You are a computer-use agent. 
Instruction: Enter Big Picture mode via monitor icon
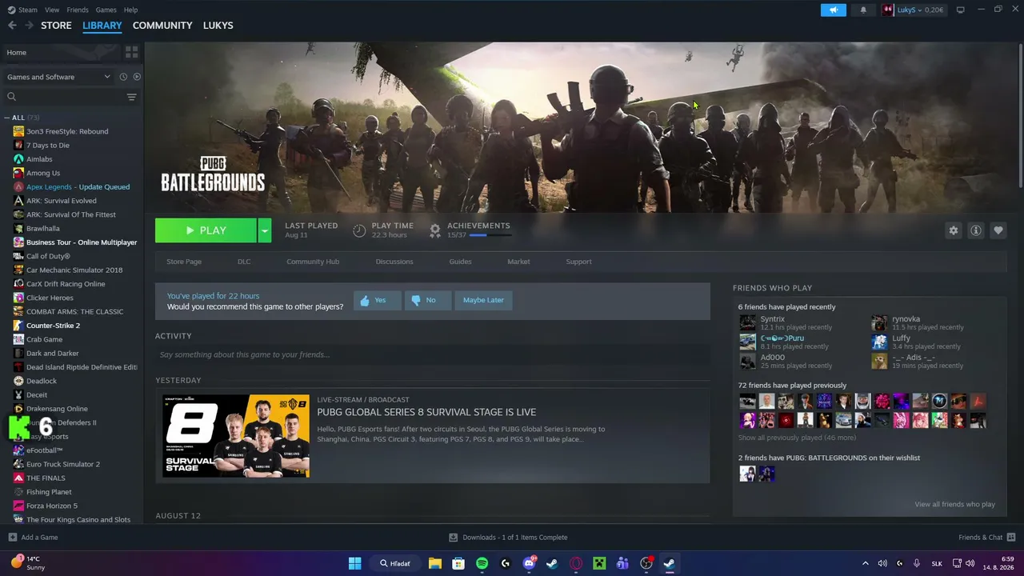[x=961, y=10]
